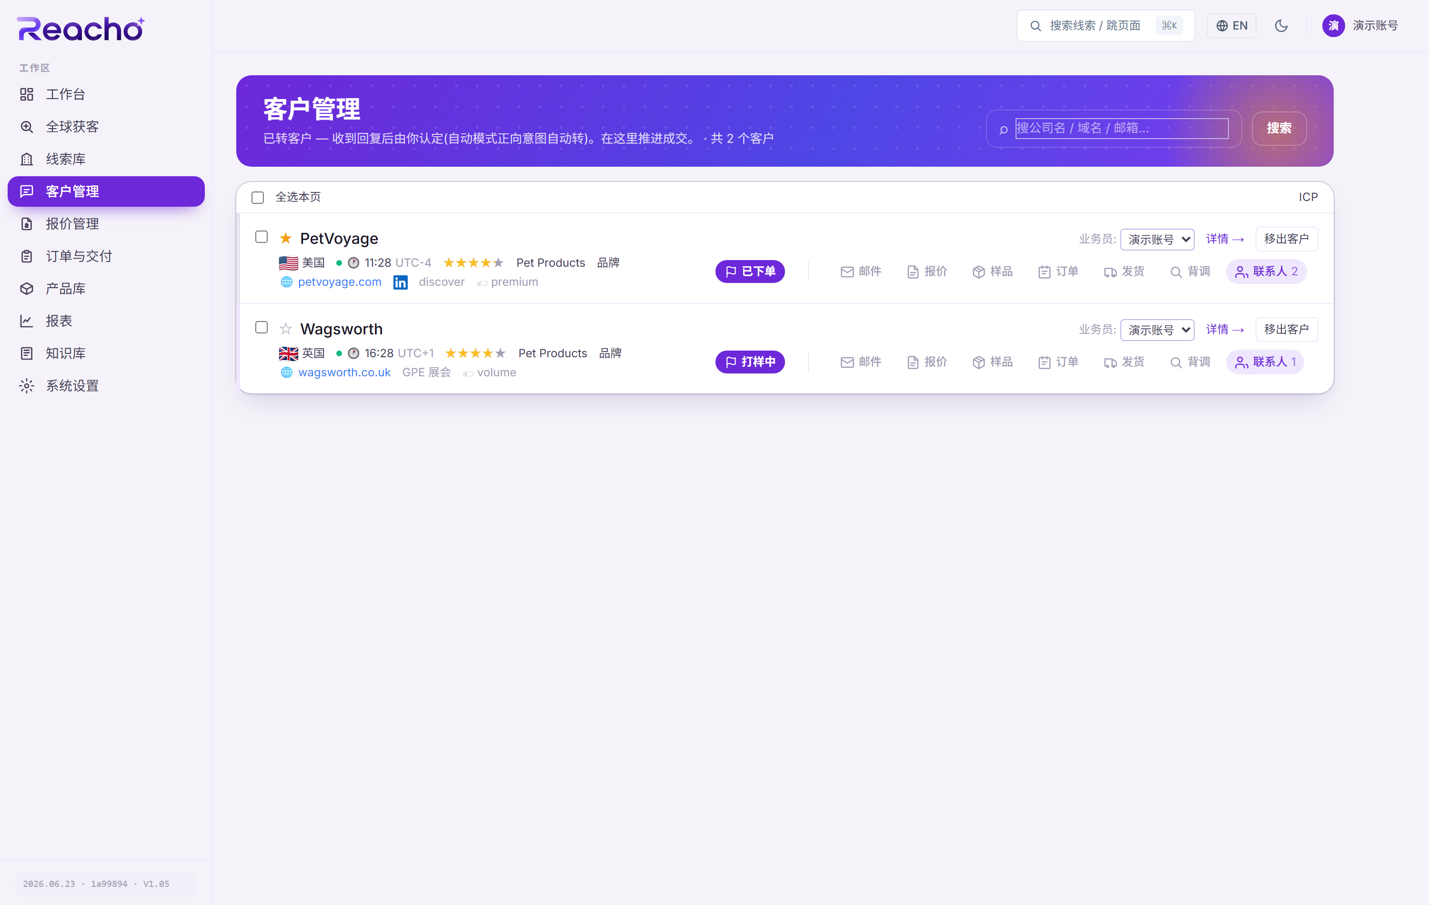This screenshot has height=905, width=1429.
Task: Click the premium tag on PetVoyage
Action: coord(508,282)
